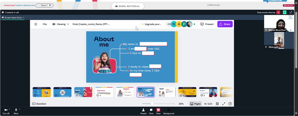Add people with the plus icon
Image resolution: width=298 pixels, height=116 pixels.
(194, 24)
